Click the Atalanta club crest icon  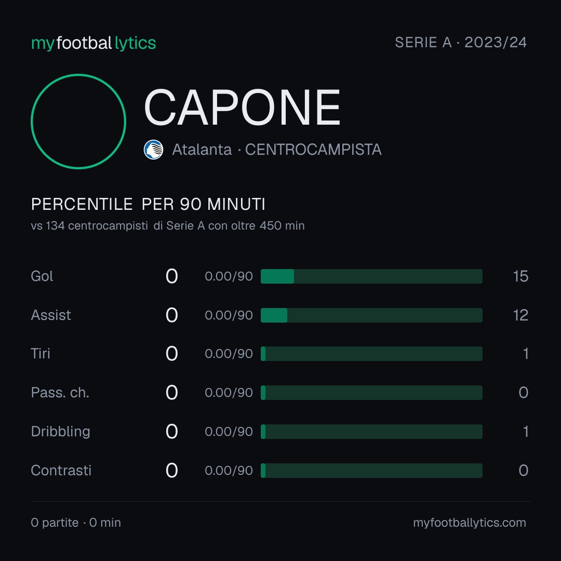pos(153,150)
